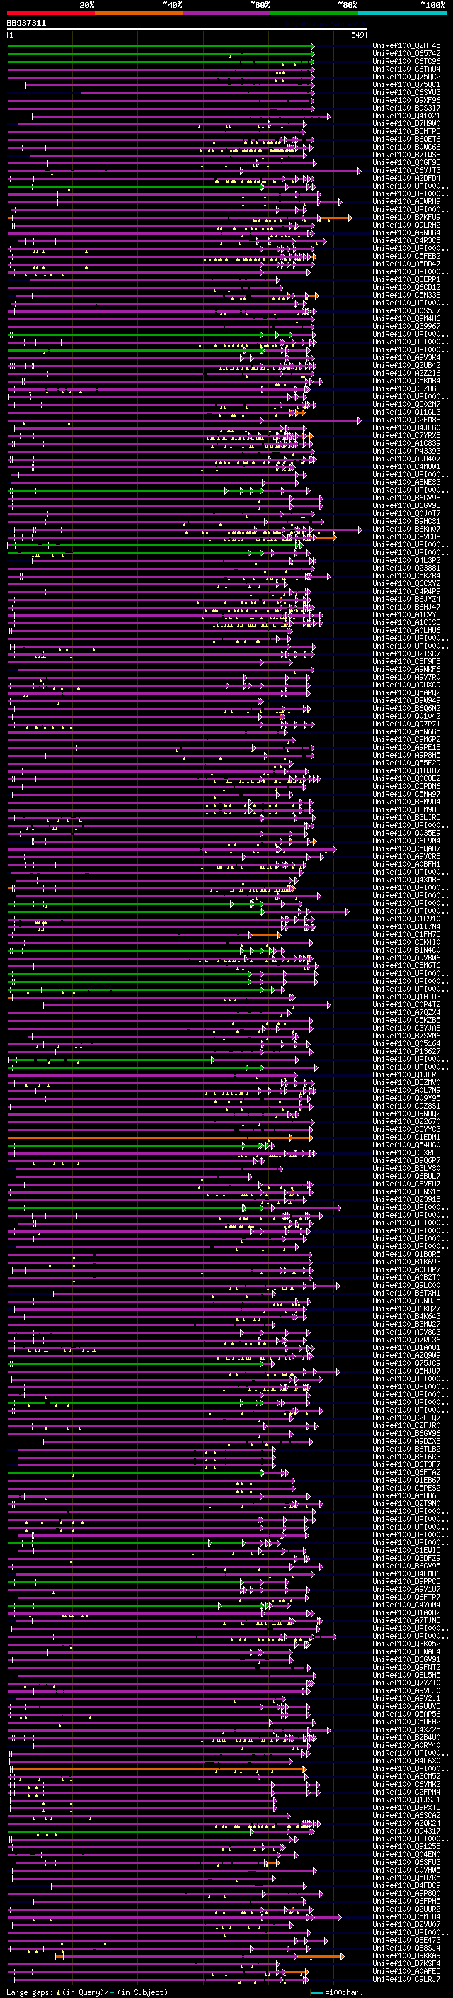This screenshot has width=453, height=1998.
Task: Select UniRef100_C5M338 label
Action: pos(406,296)
